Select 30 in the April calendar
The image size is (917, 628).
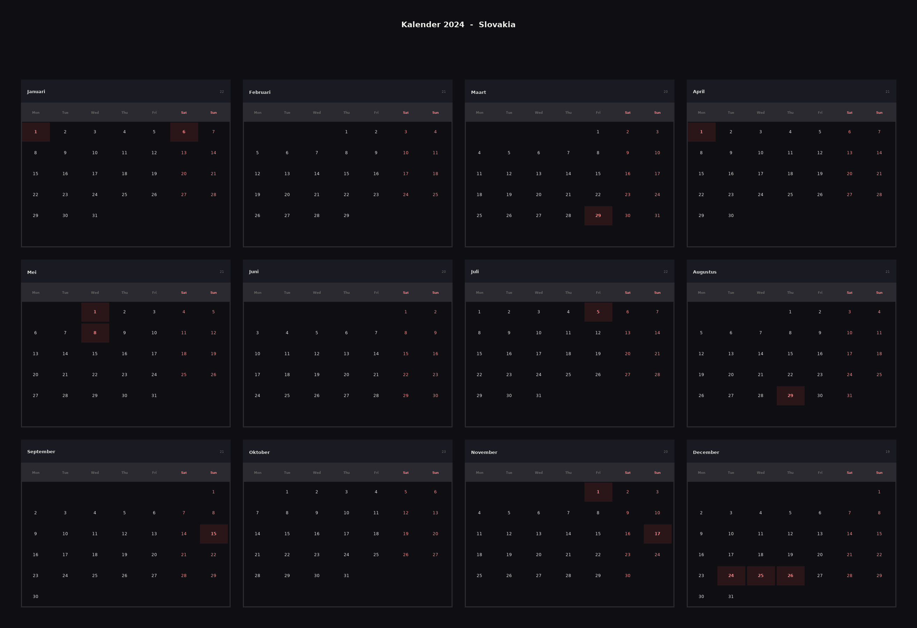[731, 216]
